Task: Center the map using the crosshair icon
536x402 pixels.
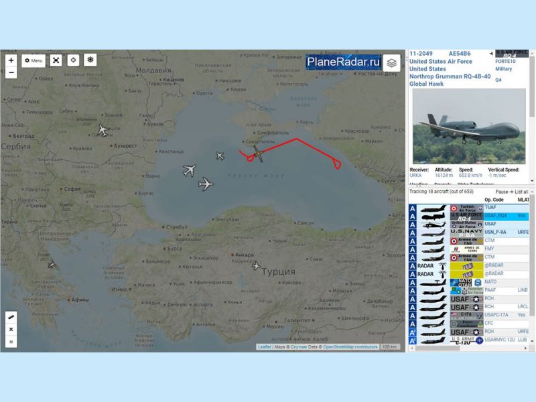Action: [73, 60]
